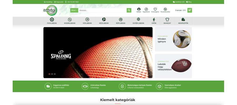The width and height of the screenshot is (237, 105).
Task: Click the Egyéb labdák globe icon
Action: [139, 19]
